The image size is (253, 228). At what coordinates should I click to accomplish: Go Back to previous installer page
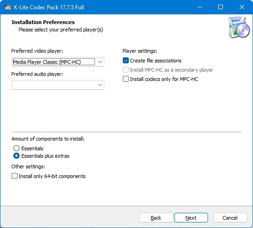pyautogui.click(x=156, y=218)
